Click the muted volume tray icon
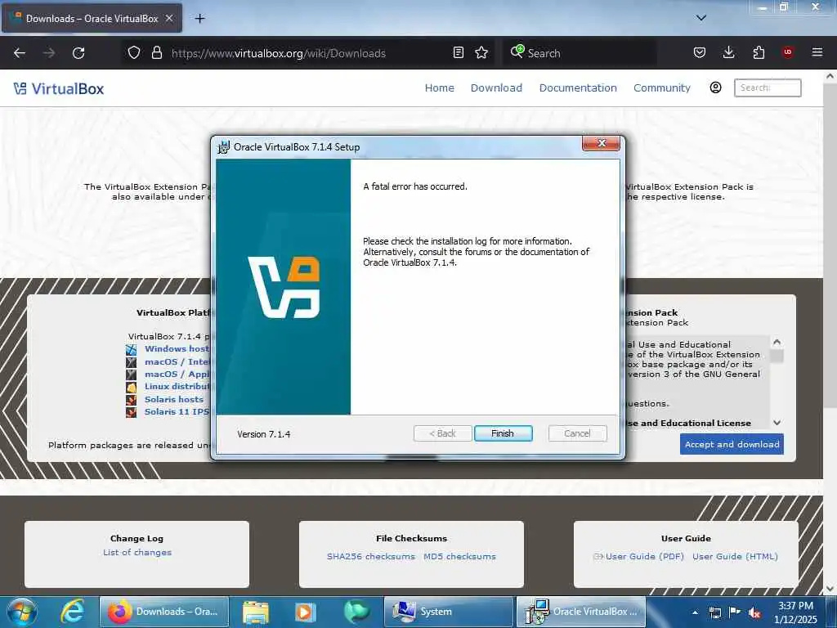The width and height of the screenshot is (837, 628). pos(754,612)
